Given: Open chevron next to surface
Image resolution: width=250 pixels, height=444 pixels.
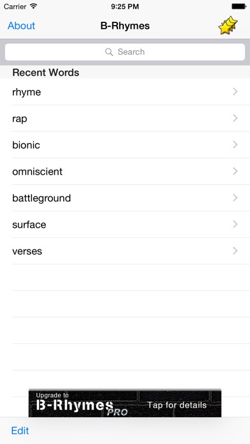Looking at the screenshot, I should (235, 225).
